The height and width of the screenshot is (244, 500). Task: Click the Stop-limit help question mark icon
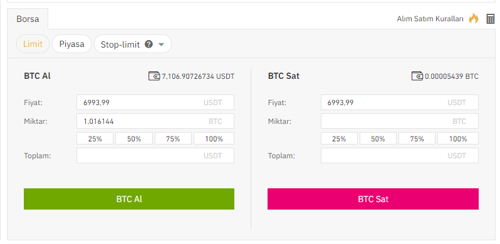click(148, 44)
